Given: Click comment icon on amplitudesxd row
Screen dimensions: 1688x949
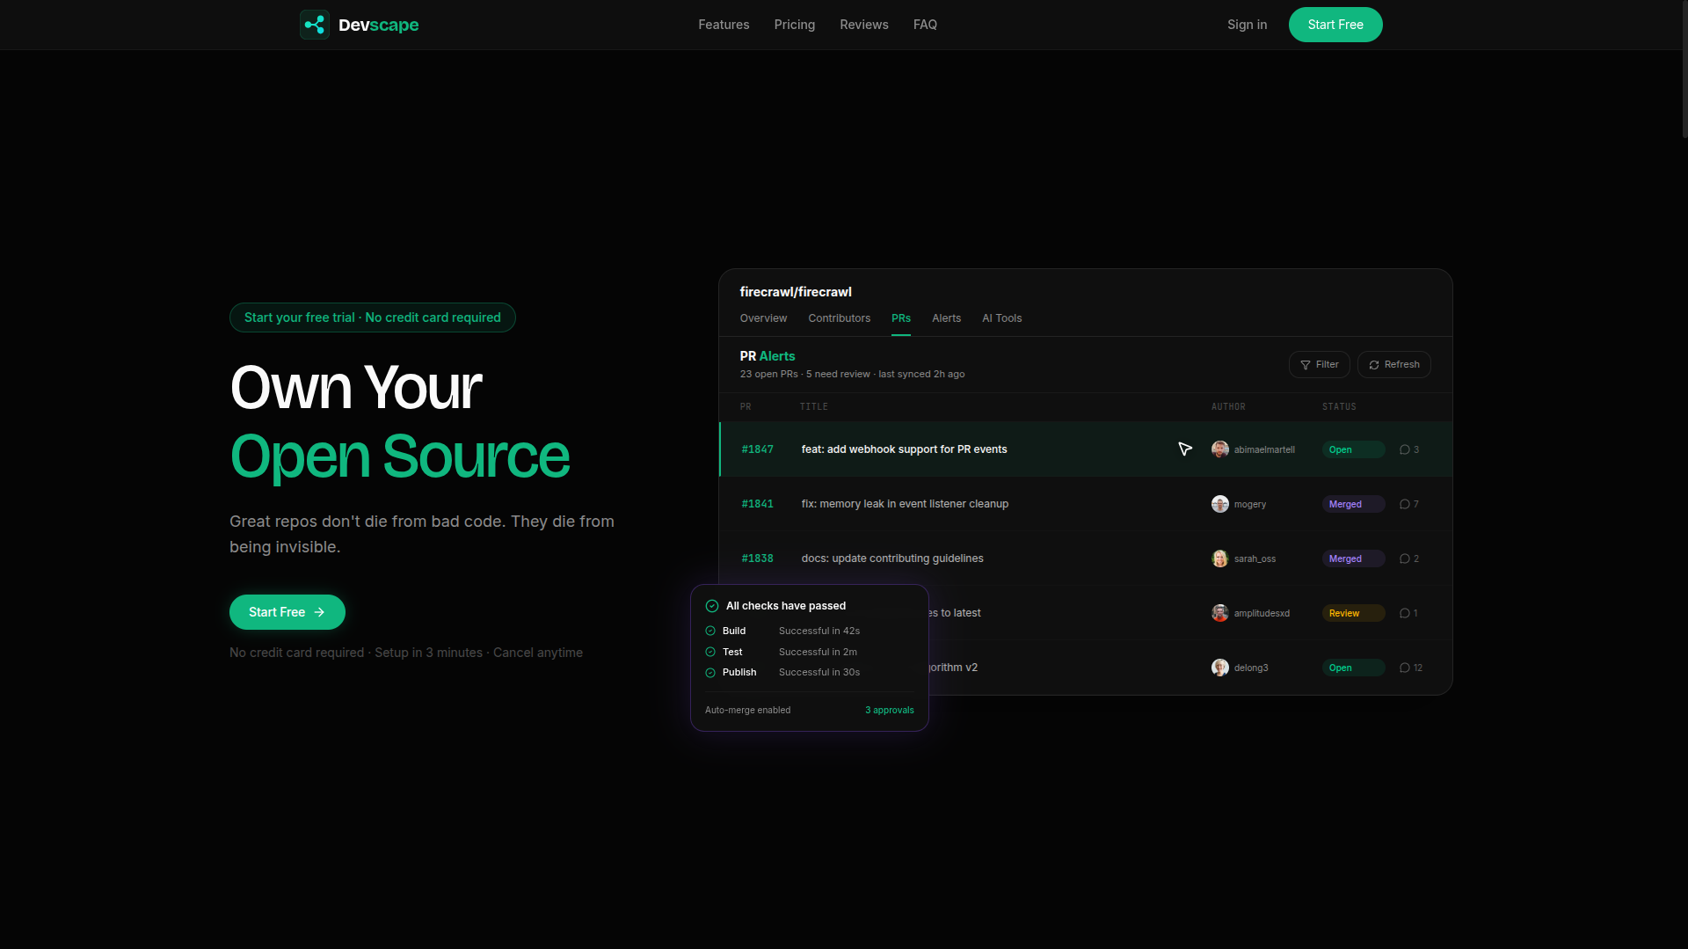Looking at the screenshot, I should tap(1405, 613).
